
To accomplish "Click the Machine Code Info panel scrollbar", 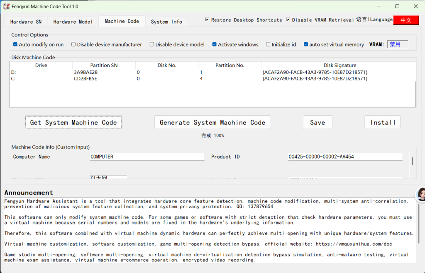I will pyautogui.click(x=412, y=161).
